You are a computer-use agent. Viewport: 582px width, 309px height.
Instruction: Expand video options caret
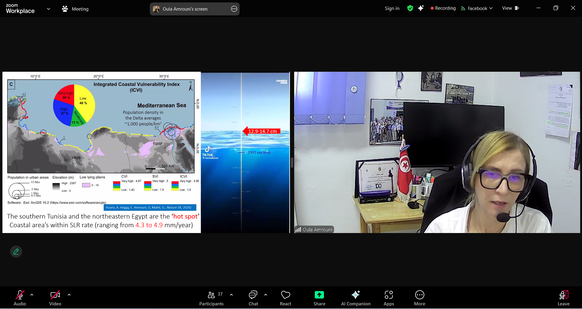coord(69,294)
